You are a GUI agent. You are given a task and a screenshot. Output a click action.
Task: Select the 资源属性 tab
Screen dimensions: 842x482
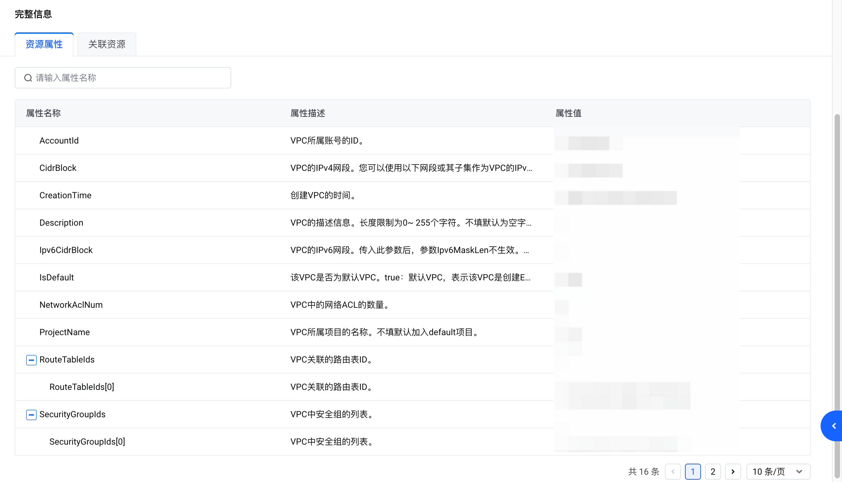pyautogui.click(x=44, y=44)
